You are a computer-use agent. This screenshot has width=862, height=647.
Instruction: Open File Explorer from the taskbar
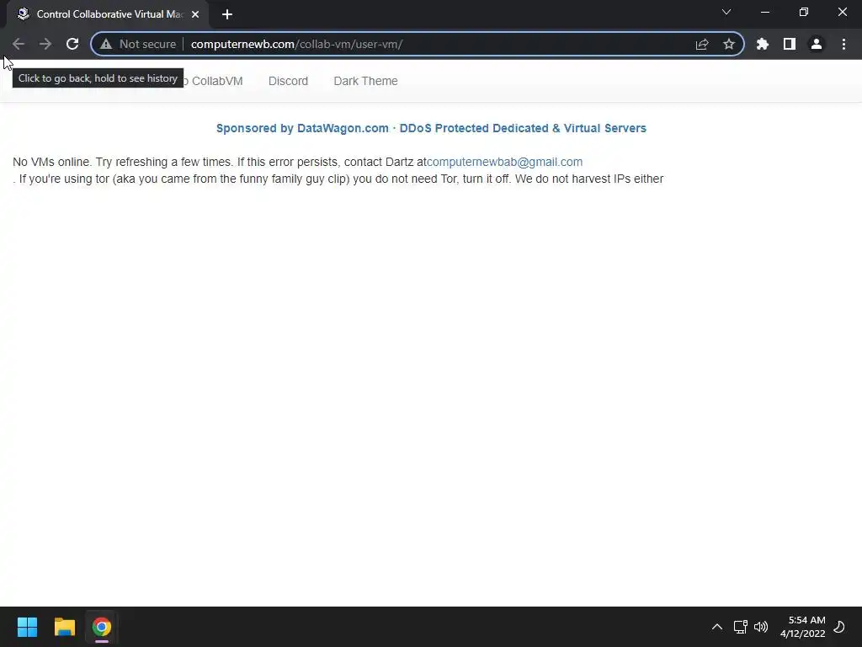pos(64,627)
